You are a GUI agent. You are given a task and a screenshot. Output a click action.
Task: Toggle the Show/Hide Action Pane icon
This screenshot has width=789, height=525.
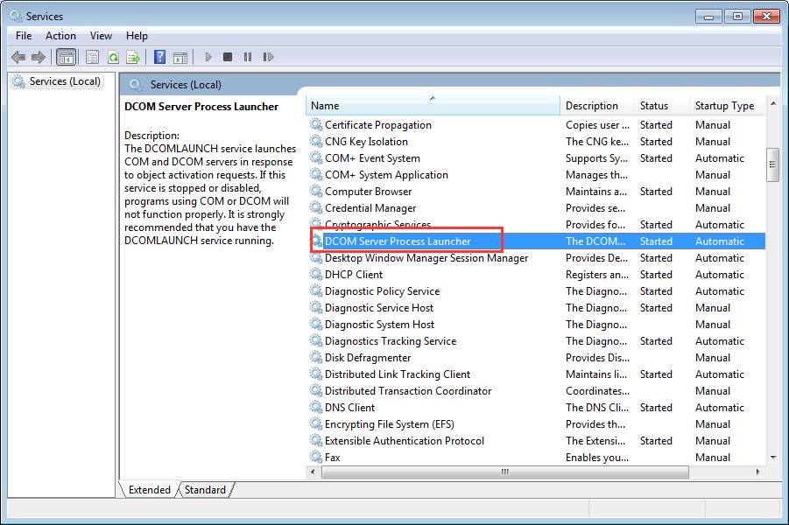(180, 58)
